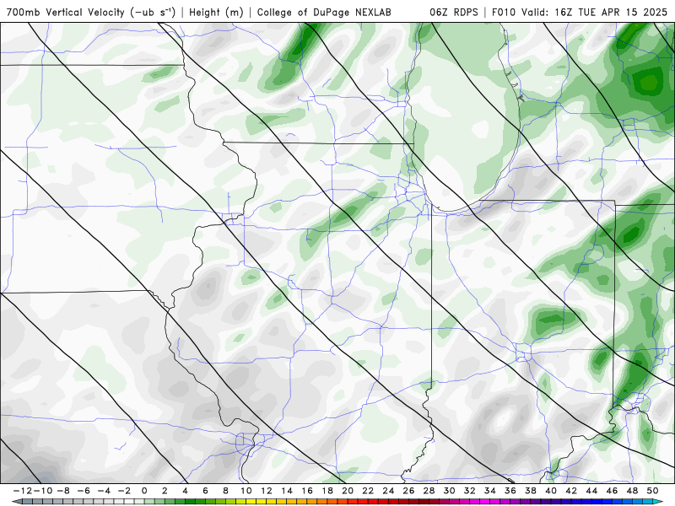This screenshot has width=675, height=506.
Task: Click the 'College of DuPage NEXLAB' text
Action: coord(324,12)
